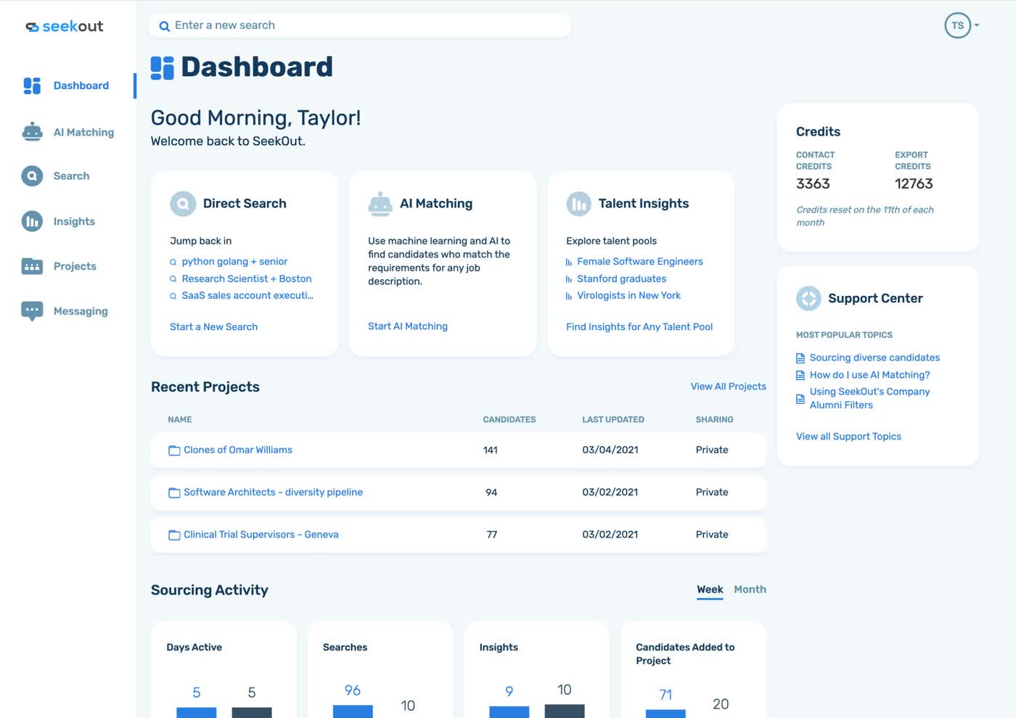
Task: Open View All Projects link
Action: [x=728, y=387]
